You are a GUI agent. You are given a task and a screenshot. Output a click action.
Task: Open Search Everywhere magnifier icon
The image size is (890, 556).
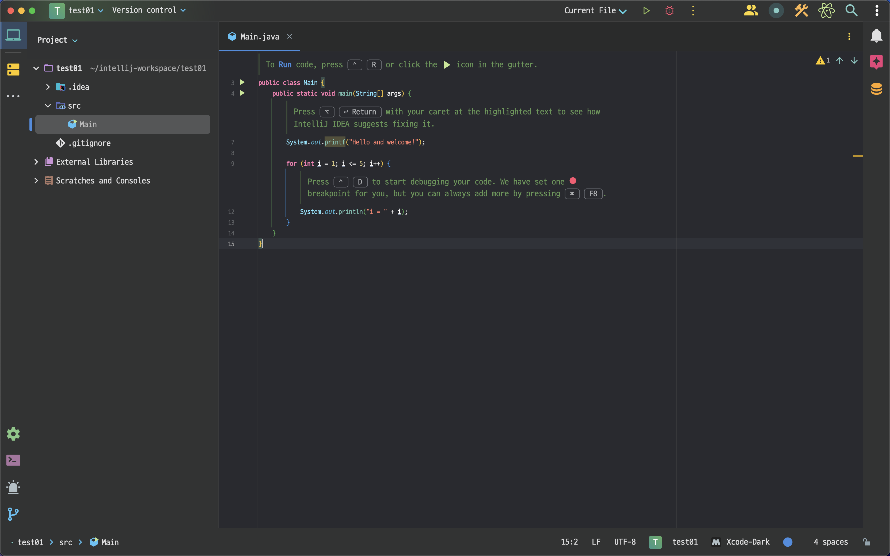(851, 11)
